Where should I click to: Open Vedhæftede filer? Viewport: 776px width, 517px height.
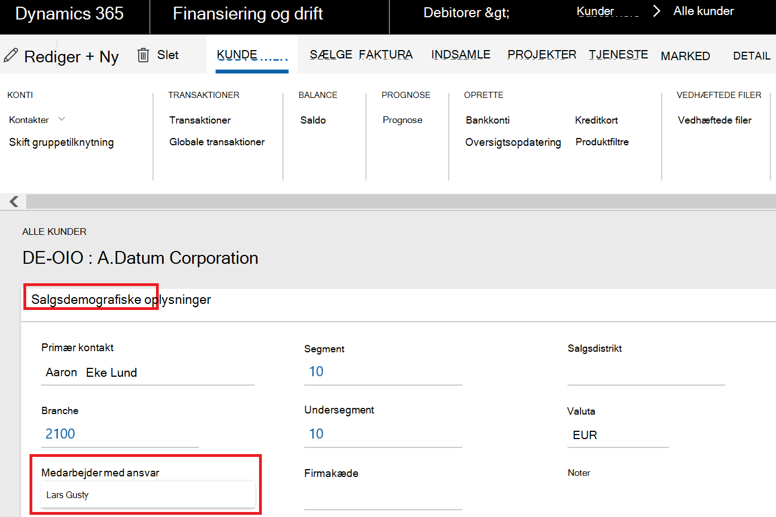point(714,120)
